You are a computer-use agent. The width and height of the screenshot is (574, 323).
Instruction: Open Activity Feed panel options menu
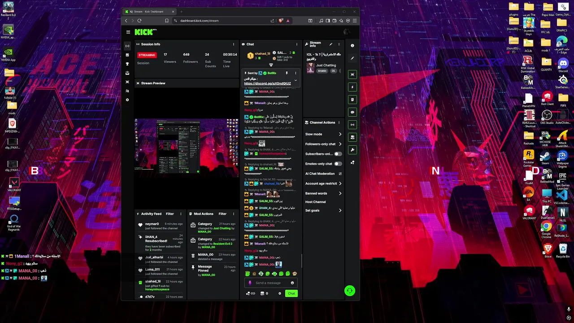[181, 214]
